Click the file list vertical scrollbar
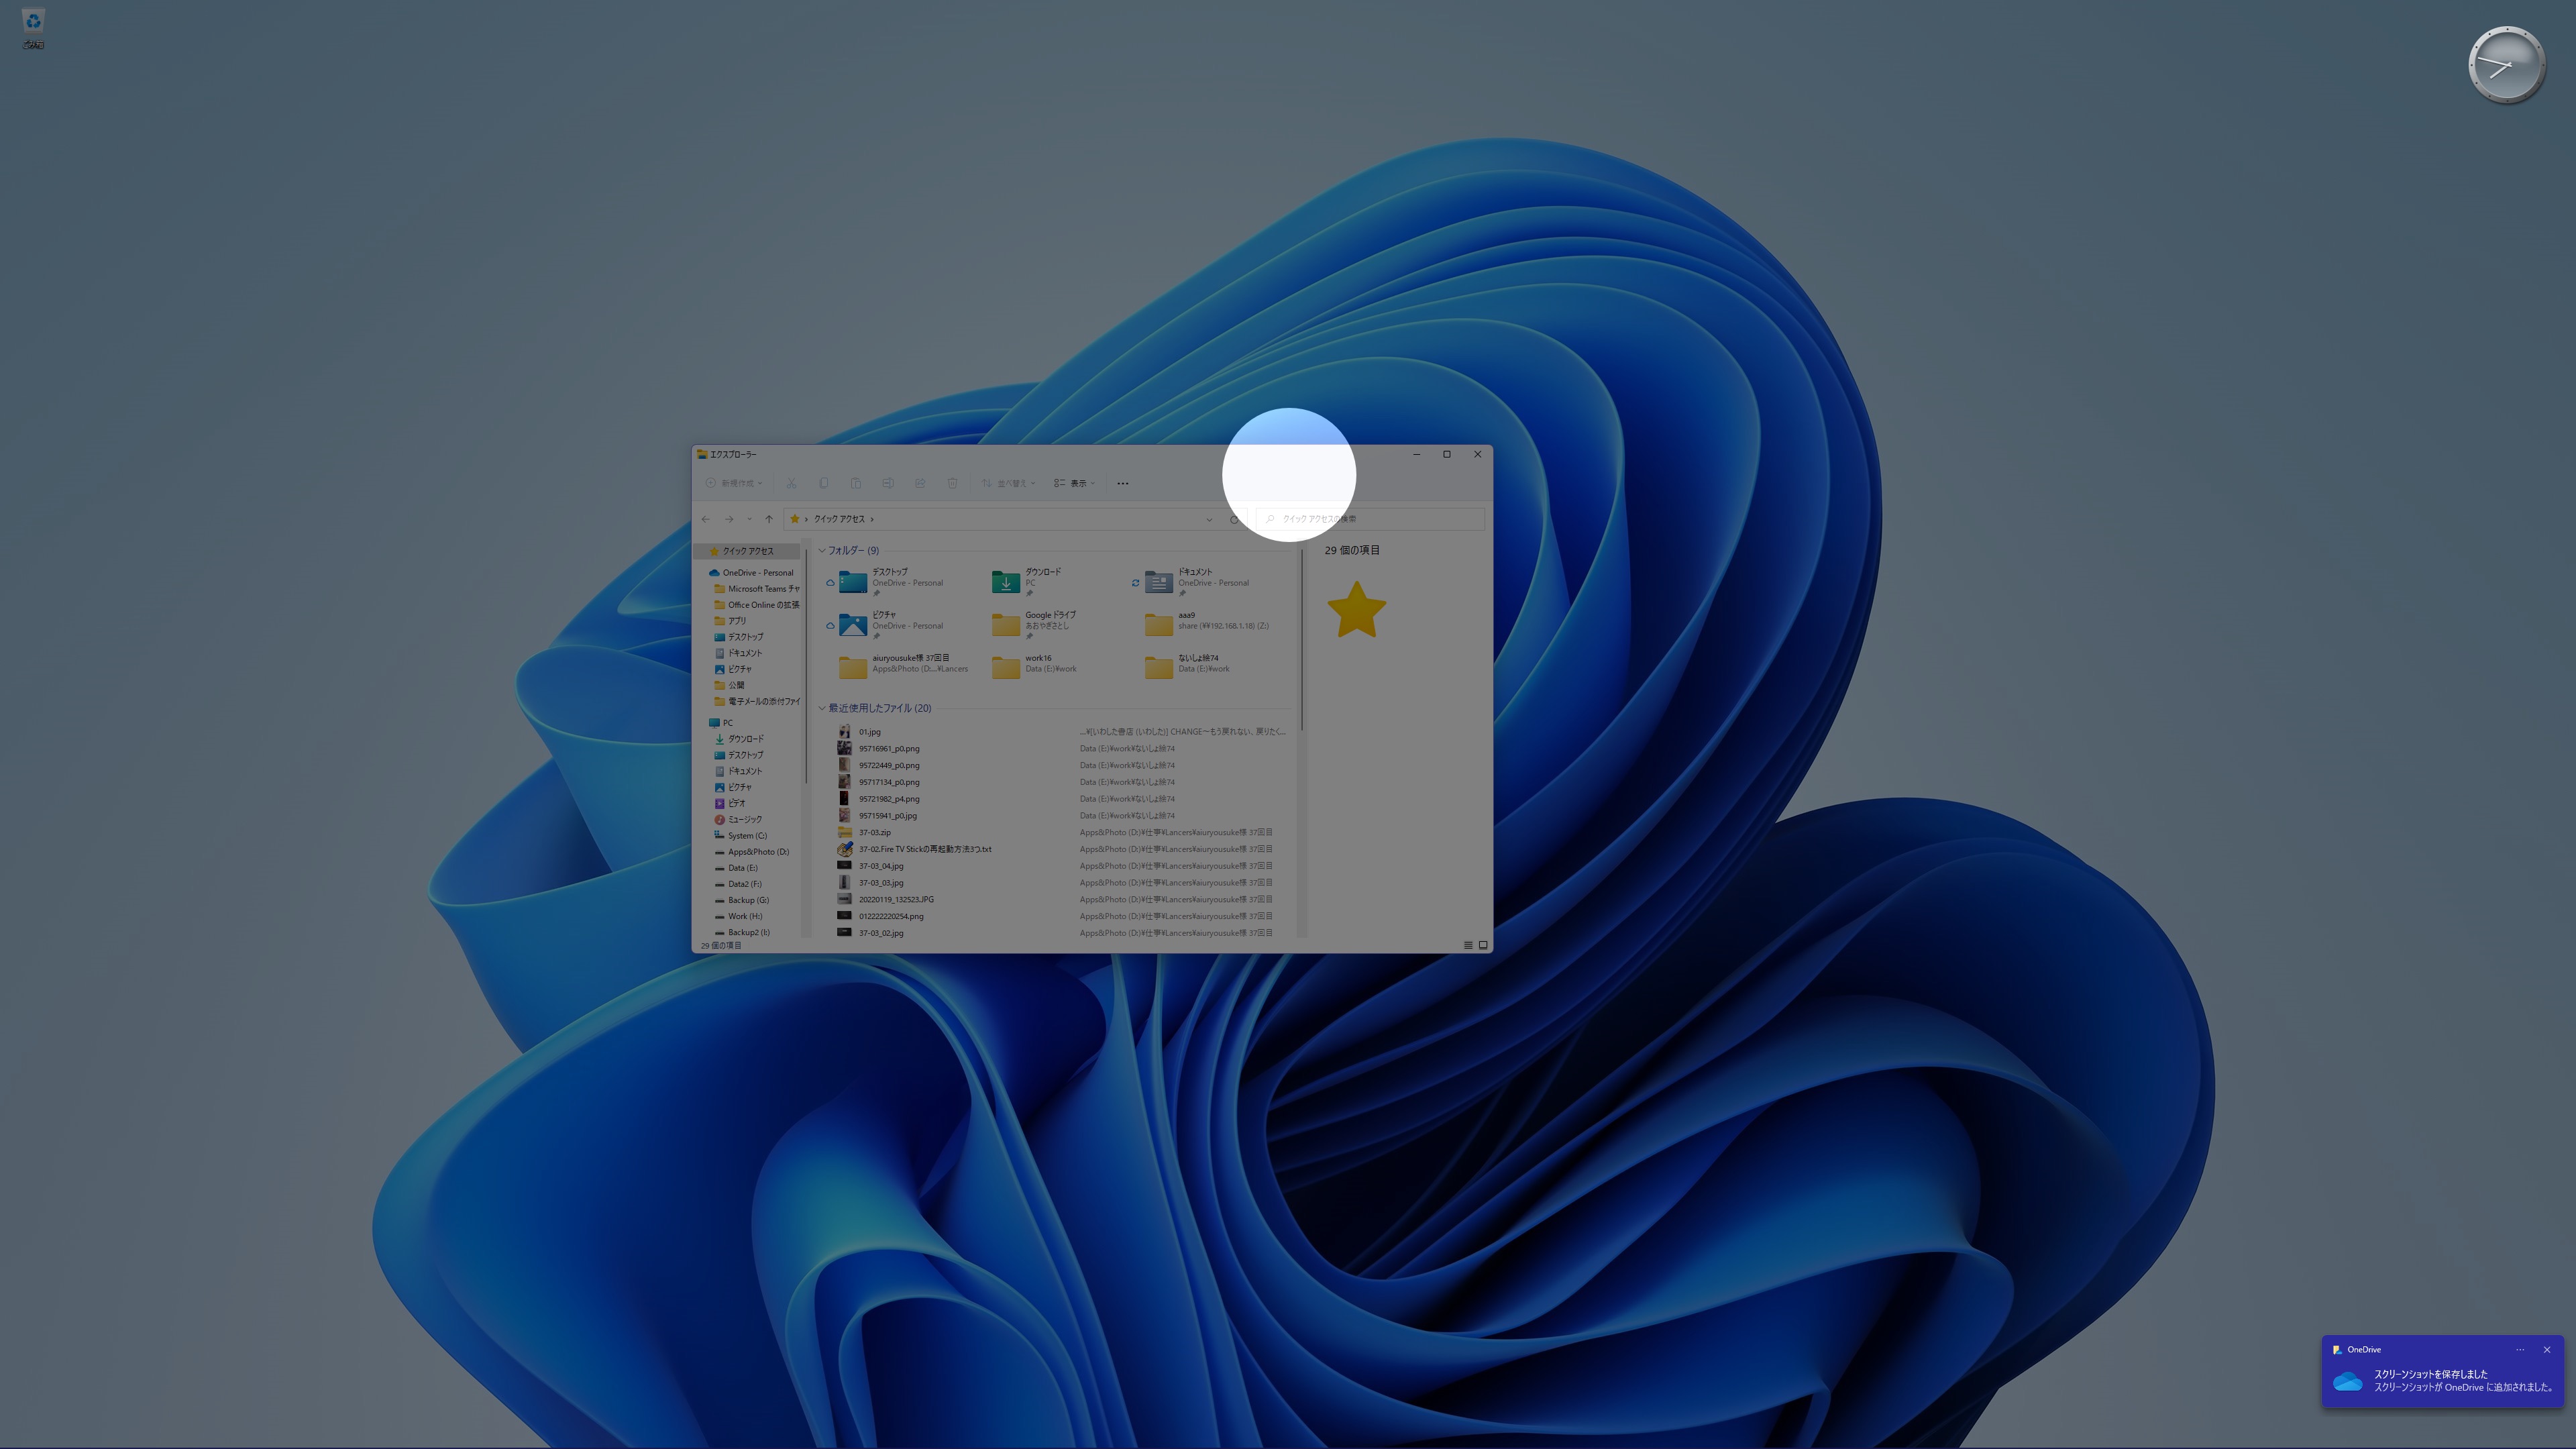The image size is (2576, 1449). [1302, 640]
